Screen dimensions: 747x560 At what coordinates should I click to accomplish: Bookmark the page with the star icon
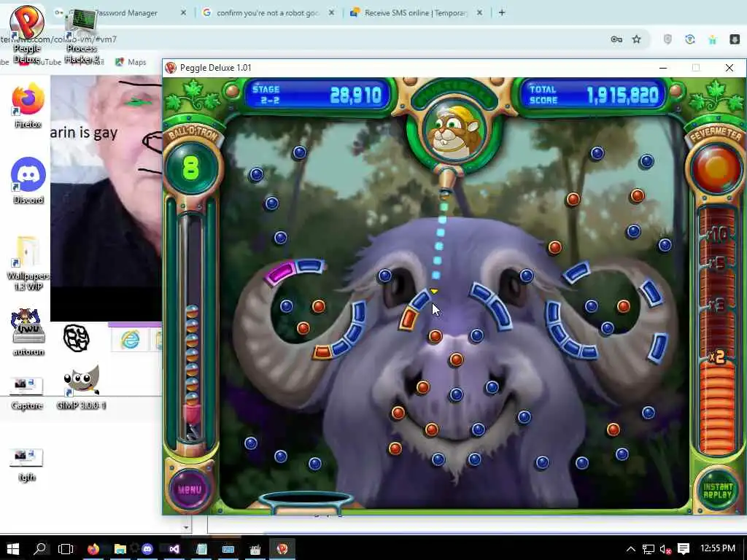637,39
